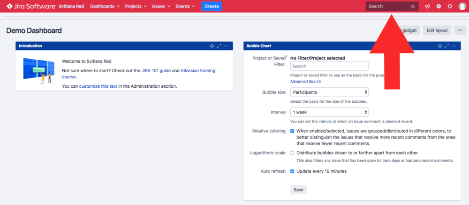Open the Interval 1 week dropdown
This screenshot has width=469, height=205.
coord(329,112)
